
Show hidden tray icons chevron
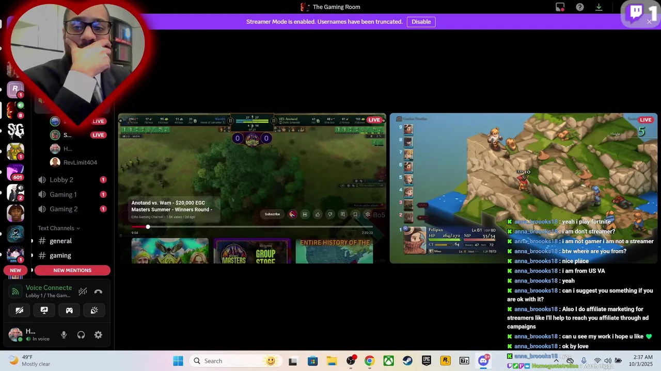(x=556, y=361)
